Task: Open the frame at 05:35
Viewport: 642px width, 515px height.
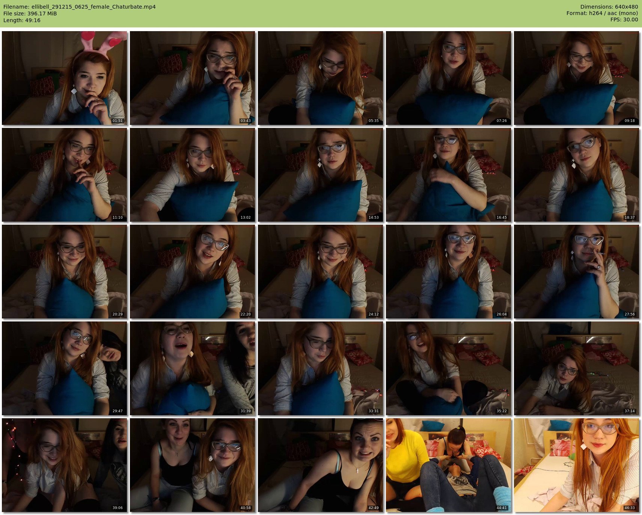Action: 321,78
